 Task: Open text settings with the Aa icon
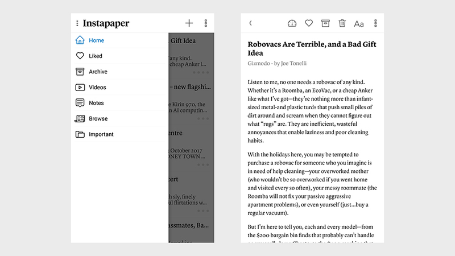tap(359, 23)
